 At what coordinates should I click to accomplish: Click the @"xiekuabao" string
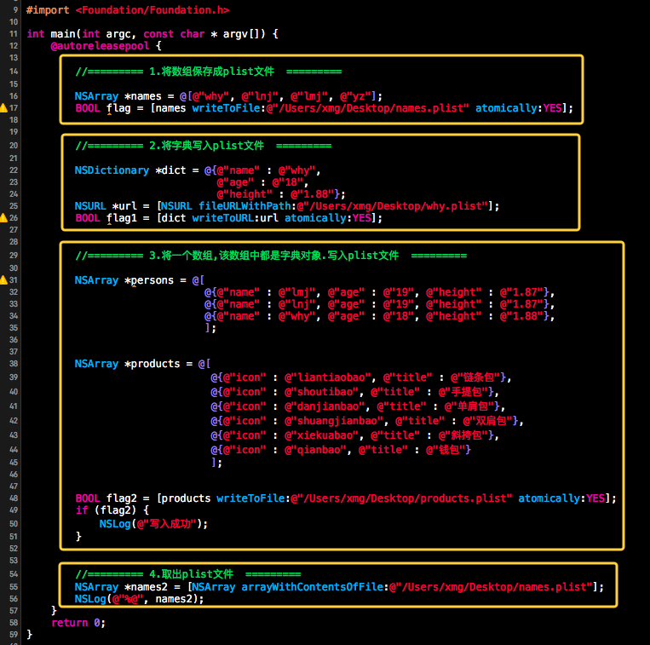click(321, 435)
